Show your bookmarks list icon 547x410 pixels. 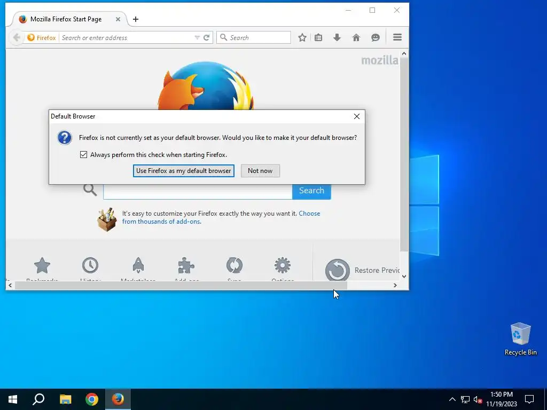click(x=318, y=38)
